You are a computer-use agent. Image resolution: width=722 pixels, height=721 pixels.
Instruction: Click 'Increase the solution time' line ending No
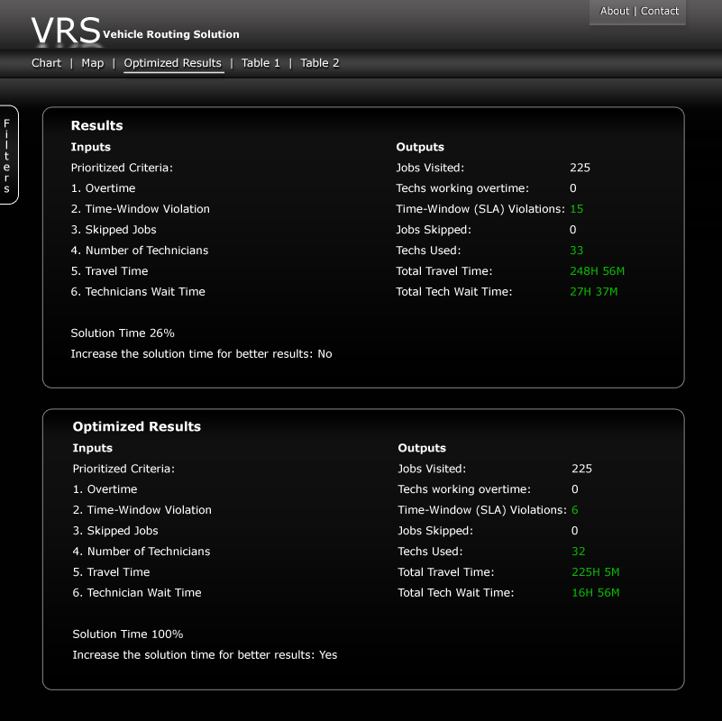point(201,354)
